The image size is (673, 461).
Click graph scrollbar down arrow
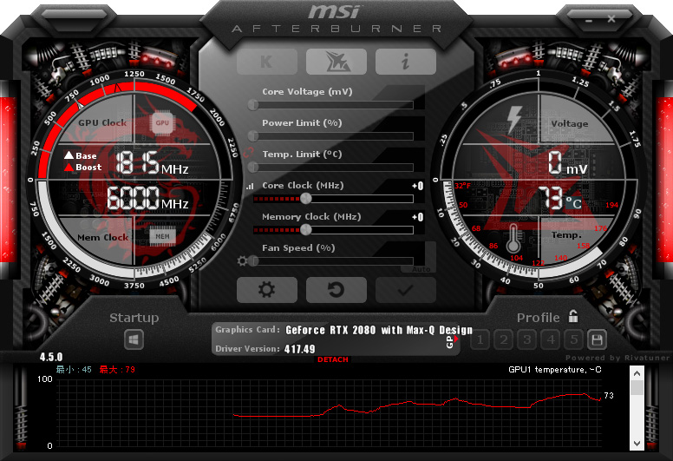(x=637, y=444)
